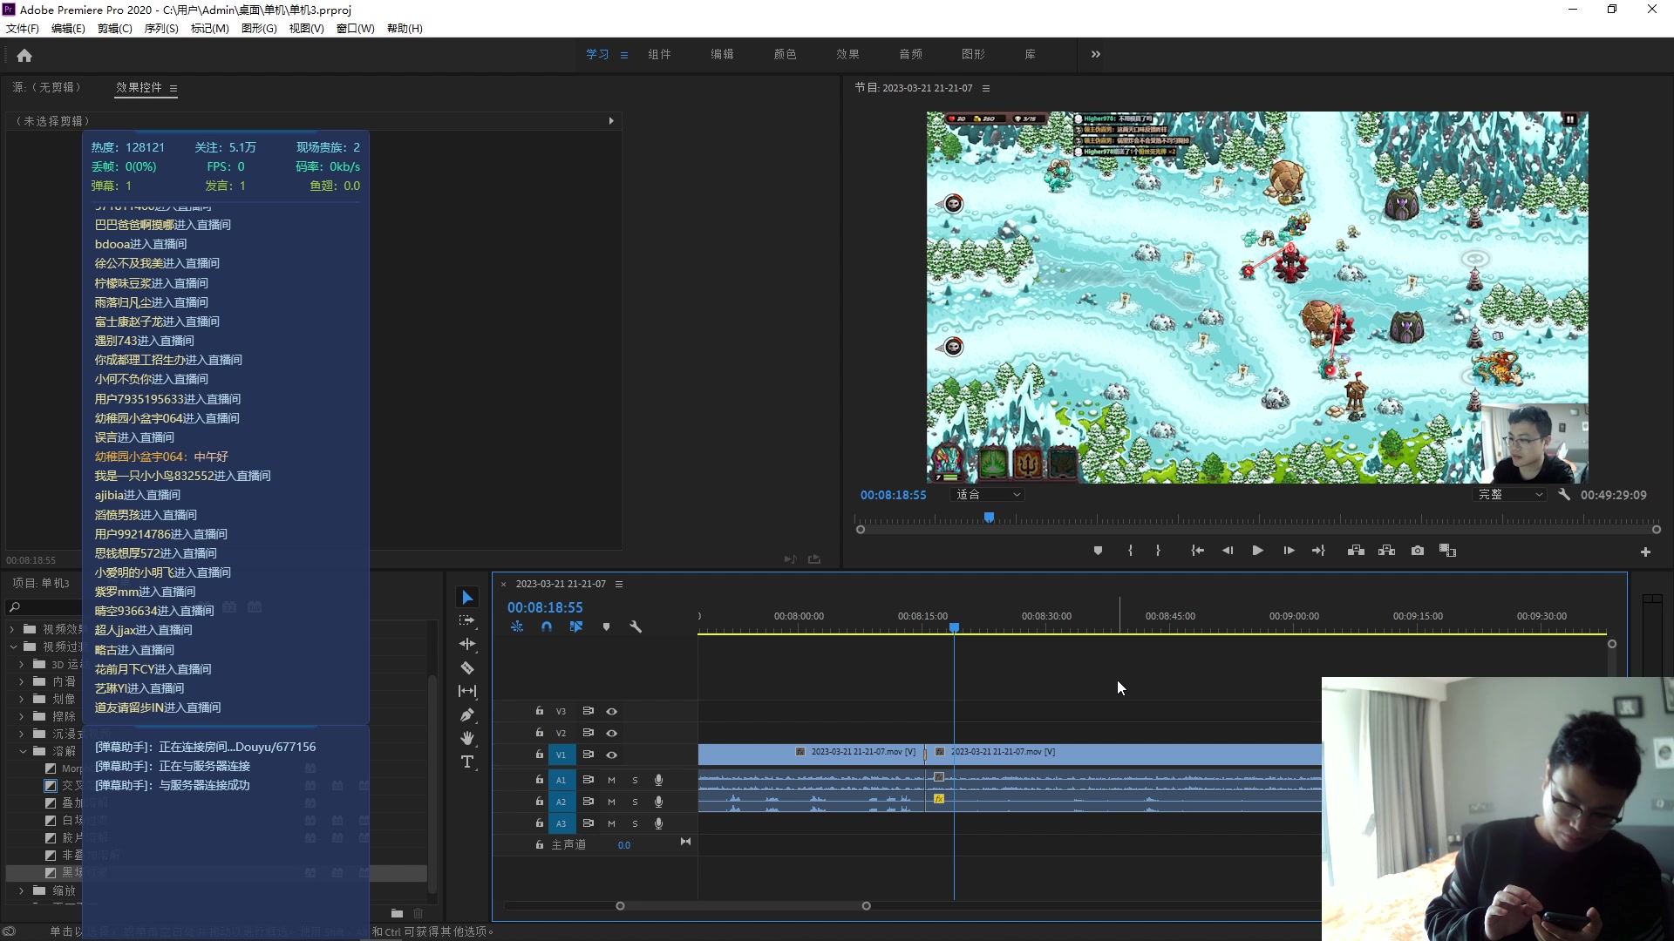This screenshot has height=941, width=1674.
Task: Click timeline zoom scrollbar right handle
Action: (x=866, y=906)
